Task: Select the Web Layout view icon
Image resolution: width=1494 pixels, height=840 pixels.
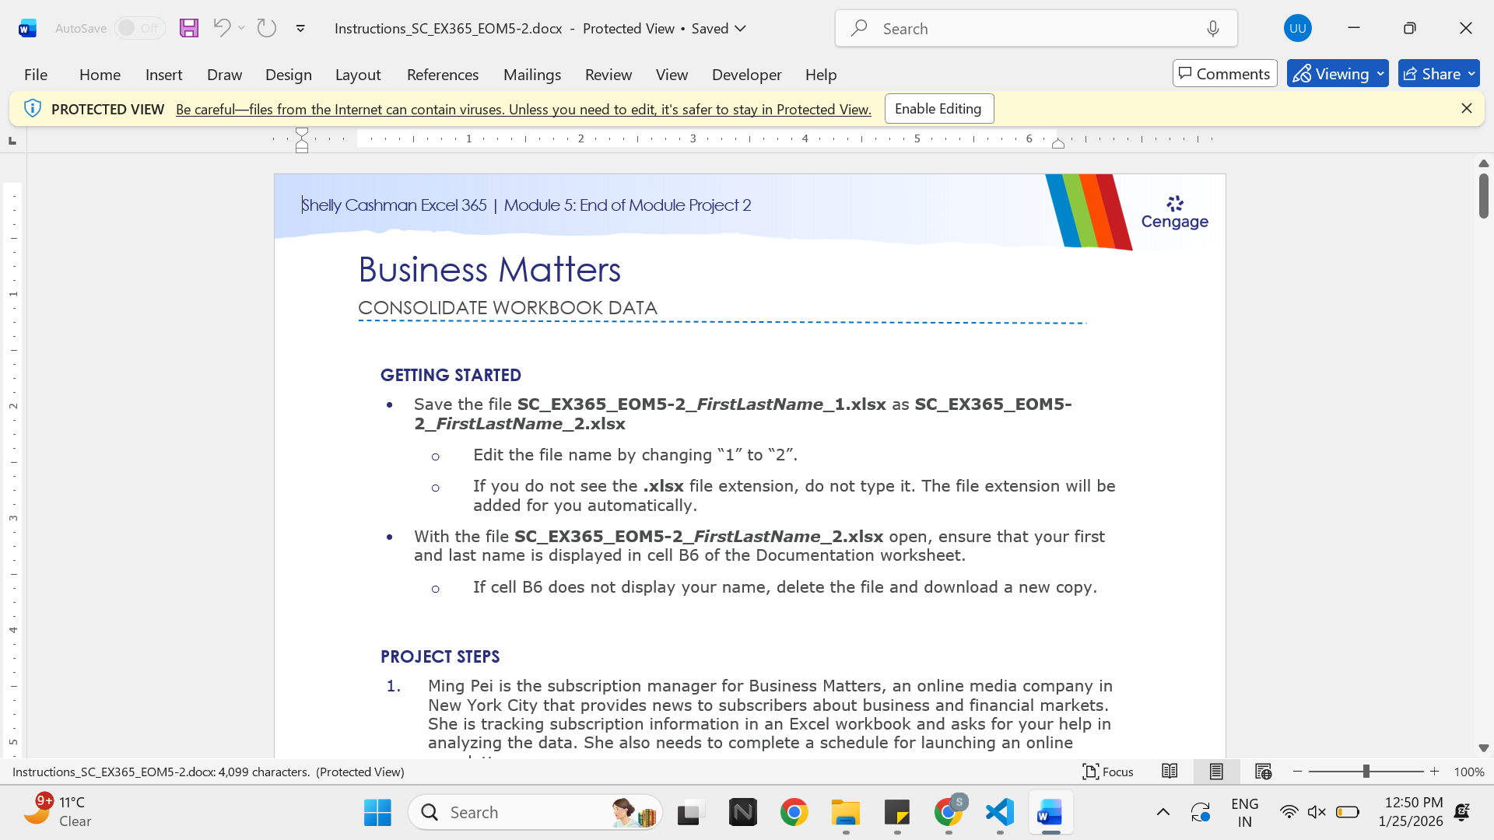Action: [1263, 772]
